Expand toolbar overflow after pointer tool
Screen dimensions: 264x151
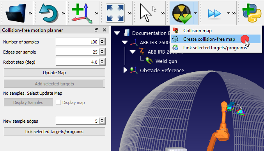[x=163, y=13]
